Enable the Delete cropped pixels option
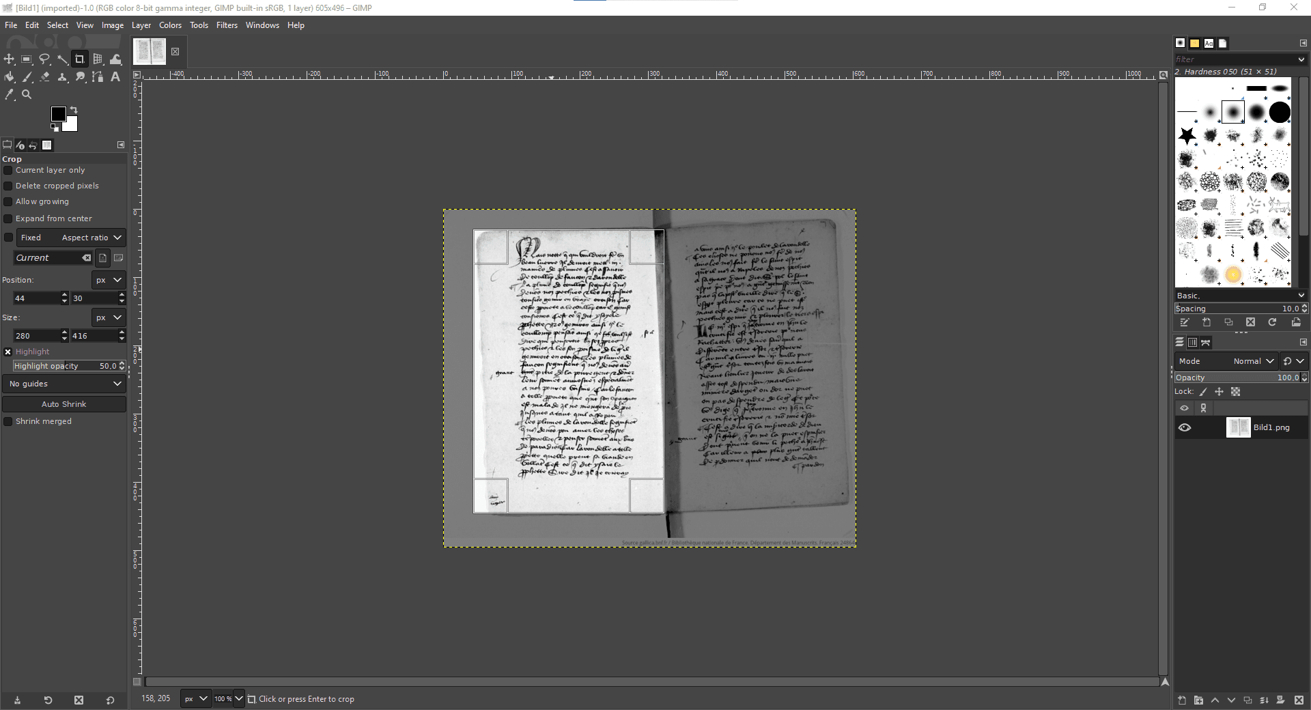This screenshot has width=1311, height=710. [8, 186]
